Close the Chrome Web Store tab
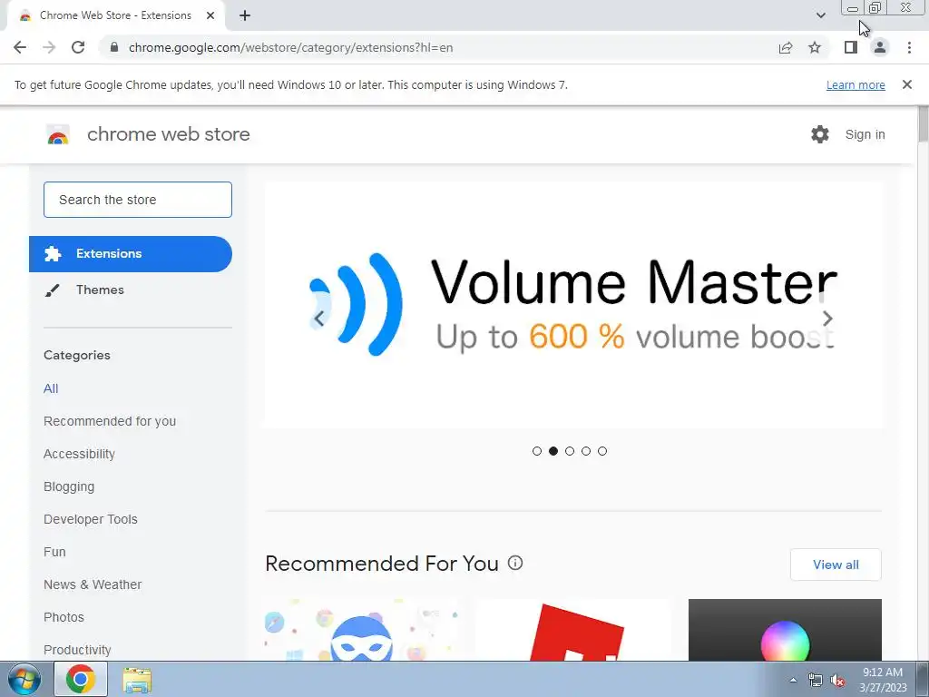 210,15
